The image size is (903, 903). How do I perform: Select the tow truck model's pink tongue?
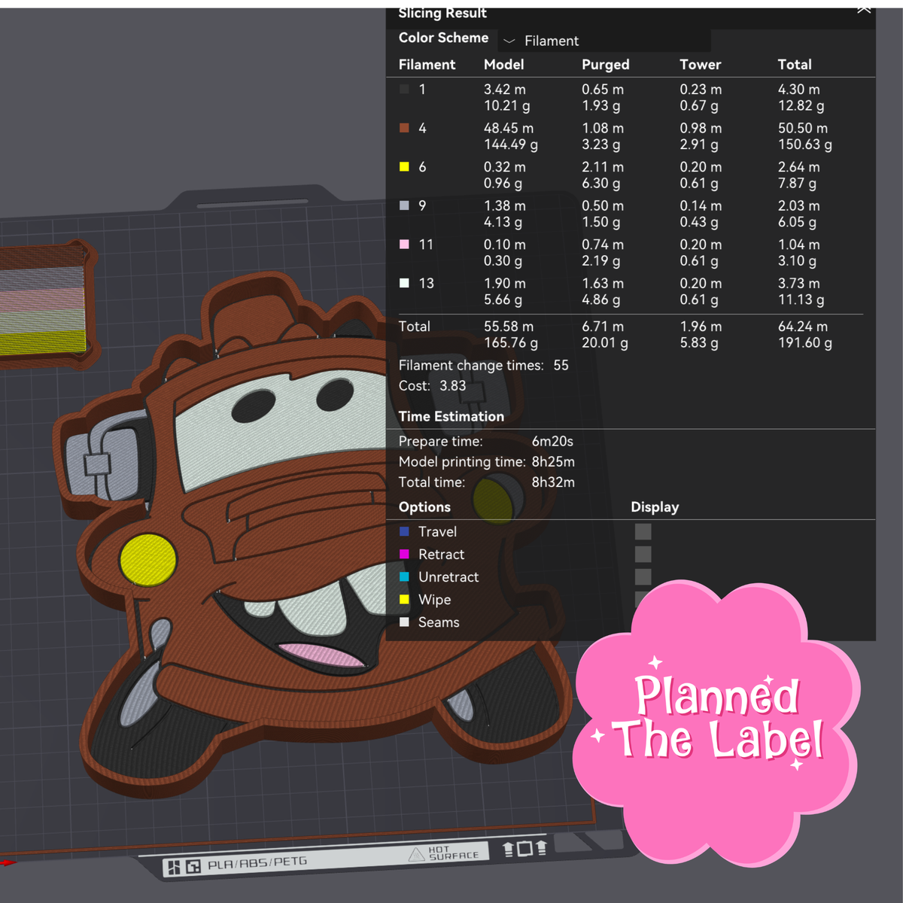pyautogui.click(x=323, y=655)
